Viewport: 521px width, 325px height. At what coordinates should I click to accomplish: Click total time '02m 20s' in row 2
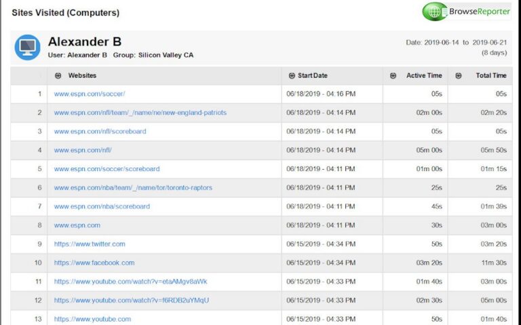tap(494, 113)
